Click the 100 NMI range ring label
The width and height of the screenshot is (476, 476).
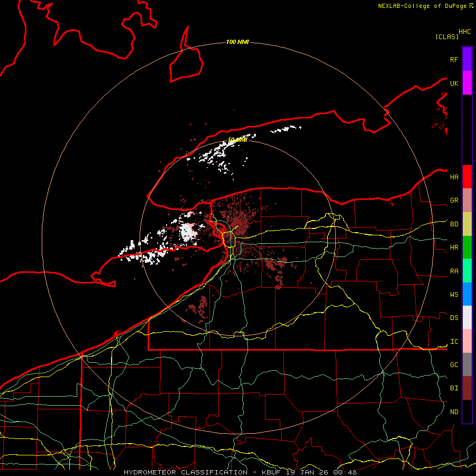pyautogui.click(x=237, y=42)
